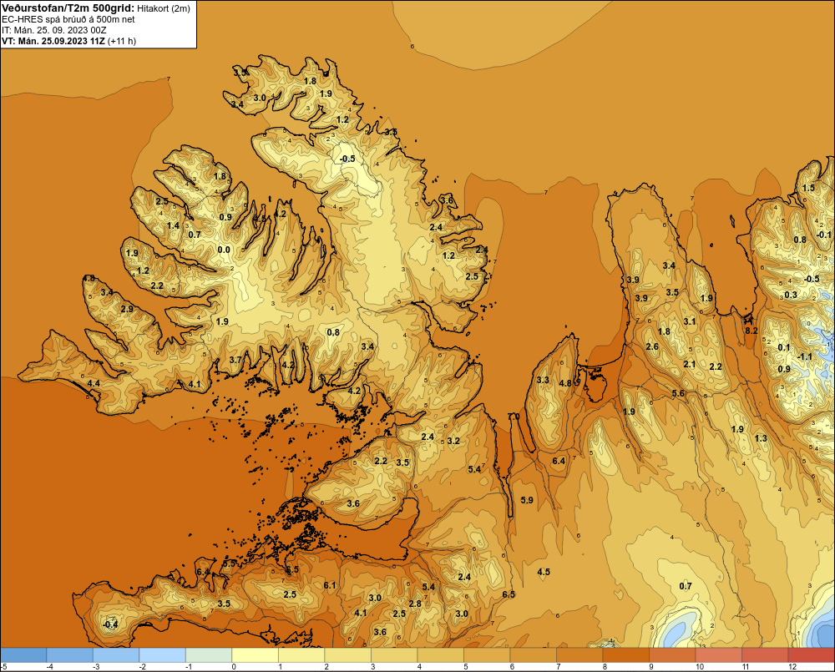835x672 pixels.
Task: Click the map title 'Veðurstofan/T2m 500grid: Hitakort (2m)'
Action: pyautogui.click(x=96, y=8)
